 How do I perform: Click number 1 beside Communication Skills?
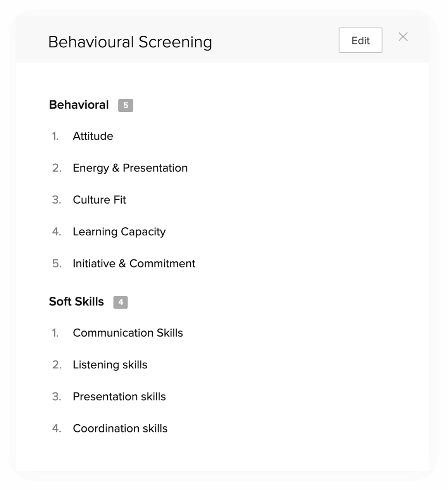[55, 333]
